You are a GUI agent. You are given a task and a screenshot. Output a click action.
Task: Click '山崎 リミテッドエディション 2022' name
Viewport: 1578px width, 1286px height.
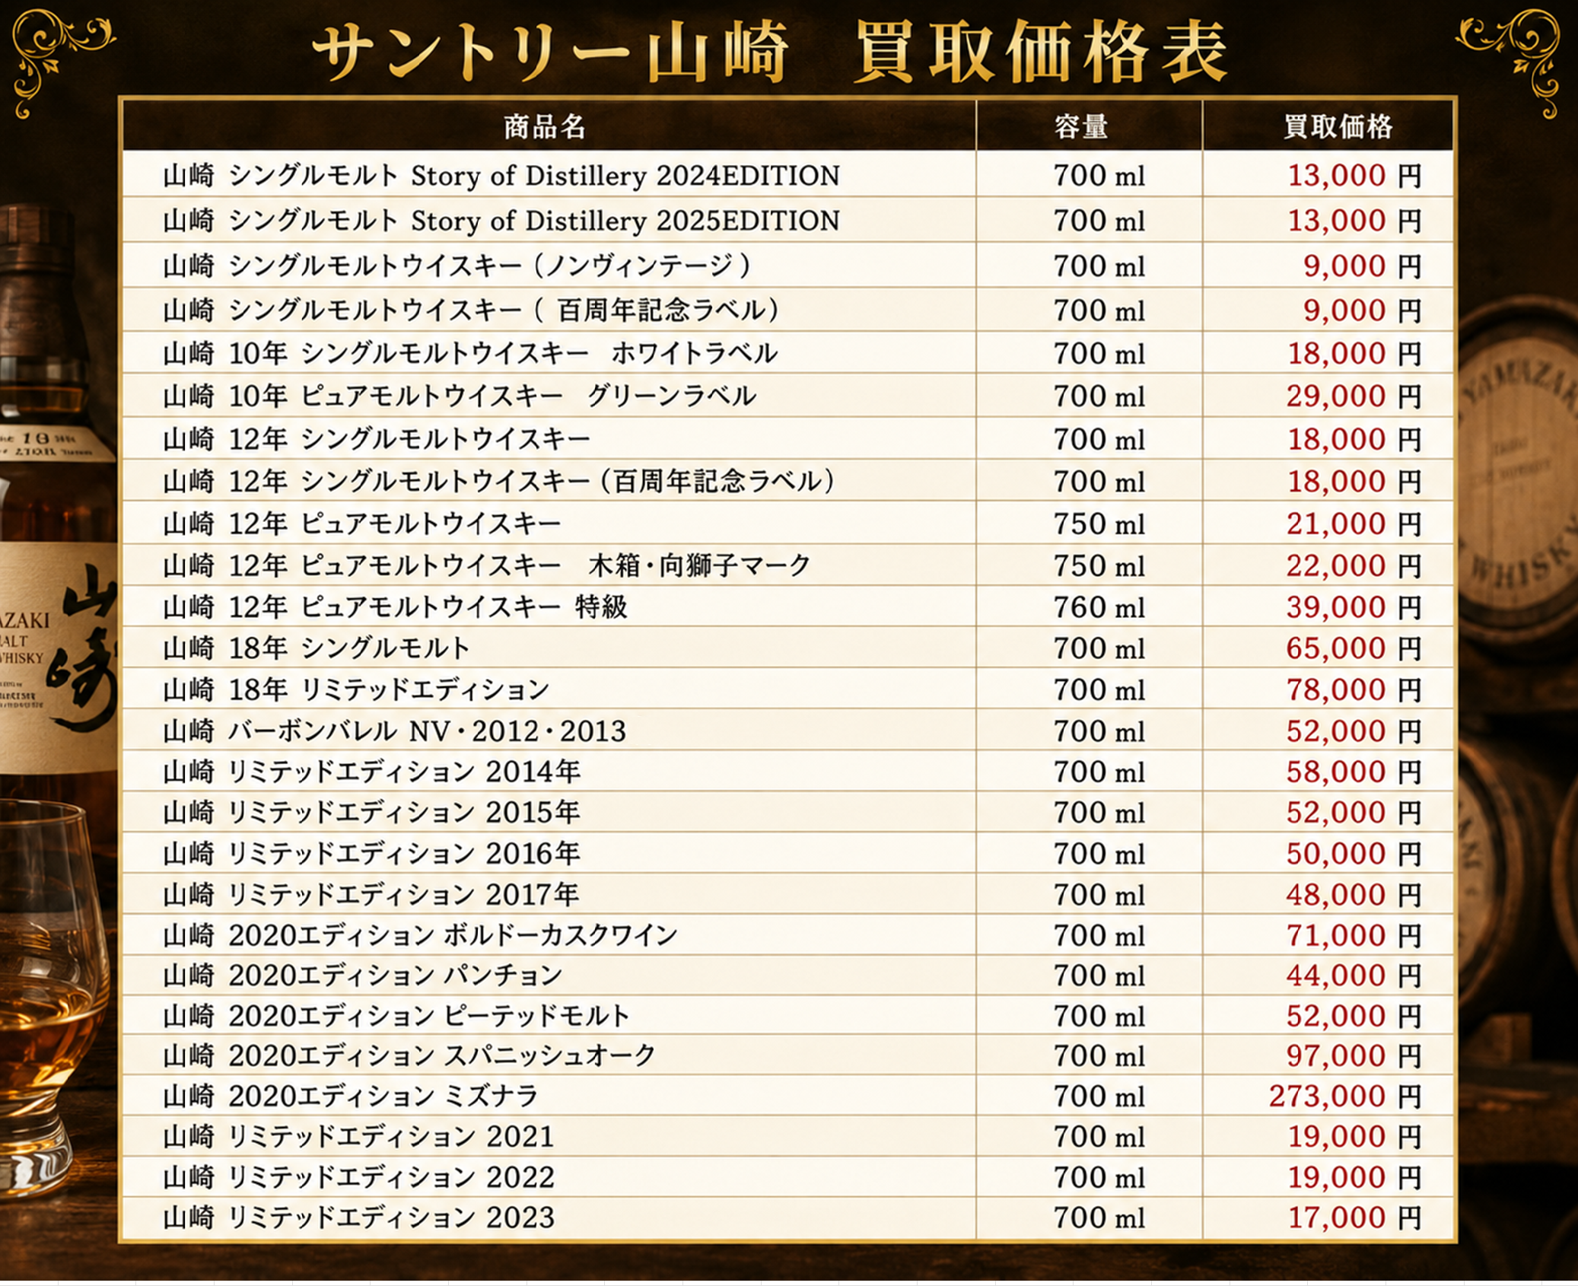(x=358, y=1178)
